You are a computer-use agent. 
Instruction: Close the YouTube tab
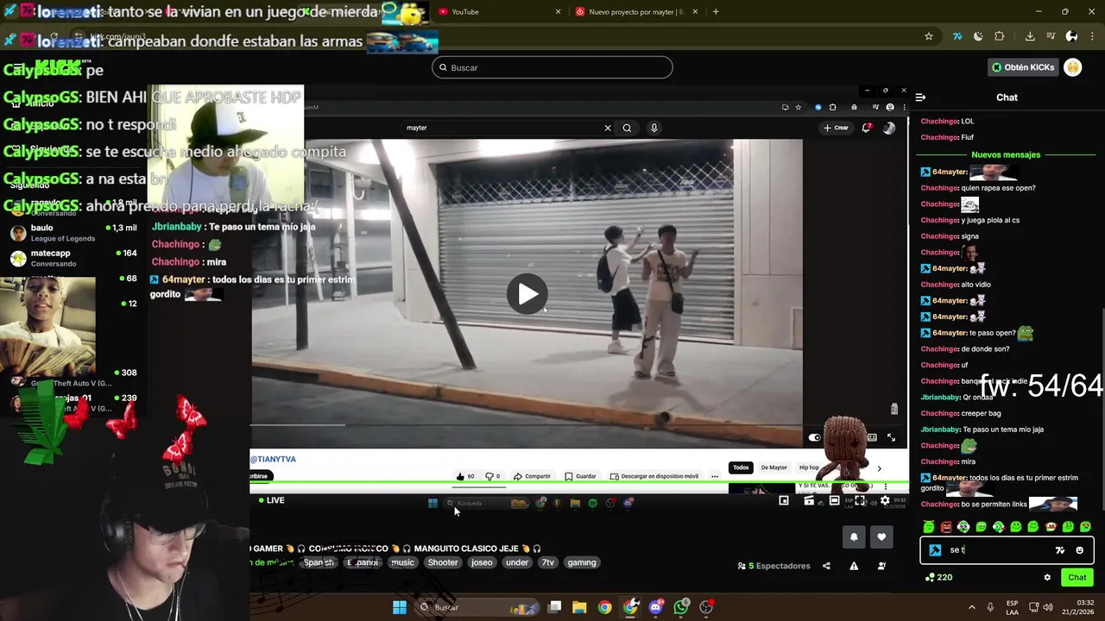558,11
